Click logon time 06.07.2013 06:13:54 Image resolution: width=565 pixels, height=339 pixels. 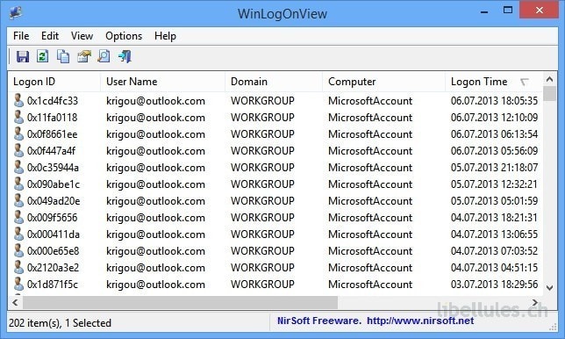pos(494,134)
